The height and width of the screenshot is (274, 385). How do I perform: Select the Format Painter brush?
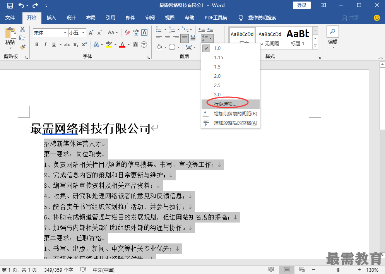point(22,47)
